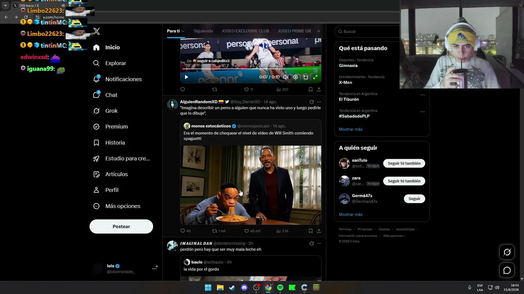Click the Postear button
Viewport: 524px width, 294px height.
point(121,227)
